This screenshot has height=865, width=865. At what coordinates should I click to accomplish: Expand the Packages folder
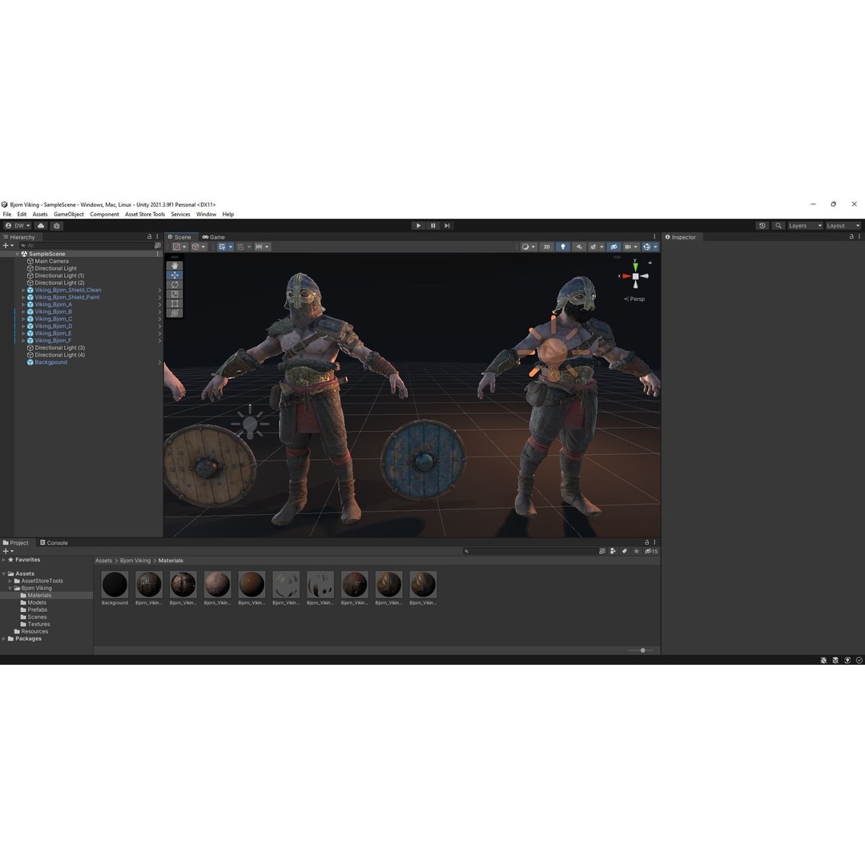(x=4, y=639)
